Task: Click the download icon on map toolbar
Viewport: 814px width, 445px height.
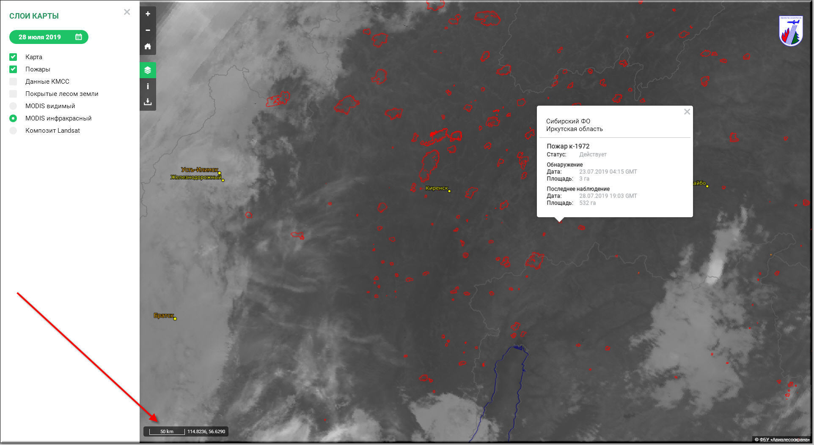Action: (x=148, y=102)
